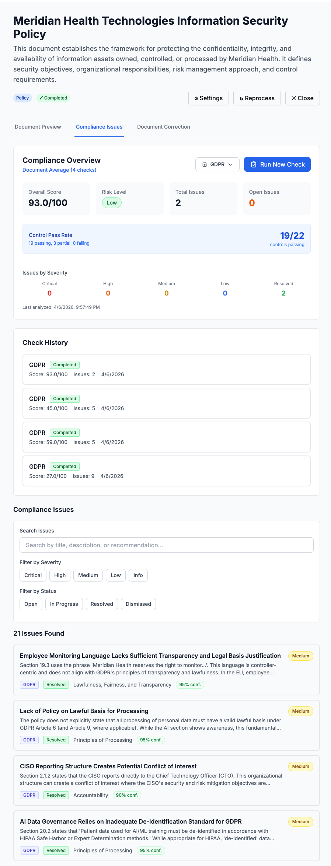Click 90% conf. badge on CISO issue
This screenshot has width=331, height=866.
tap(127, 795)
